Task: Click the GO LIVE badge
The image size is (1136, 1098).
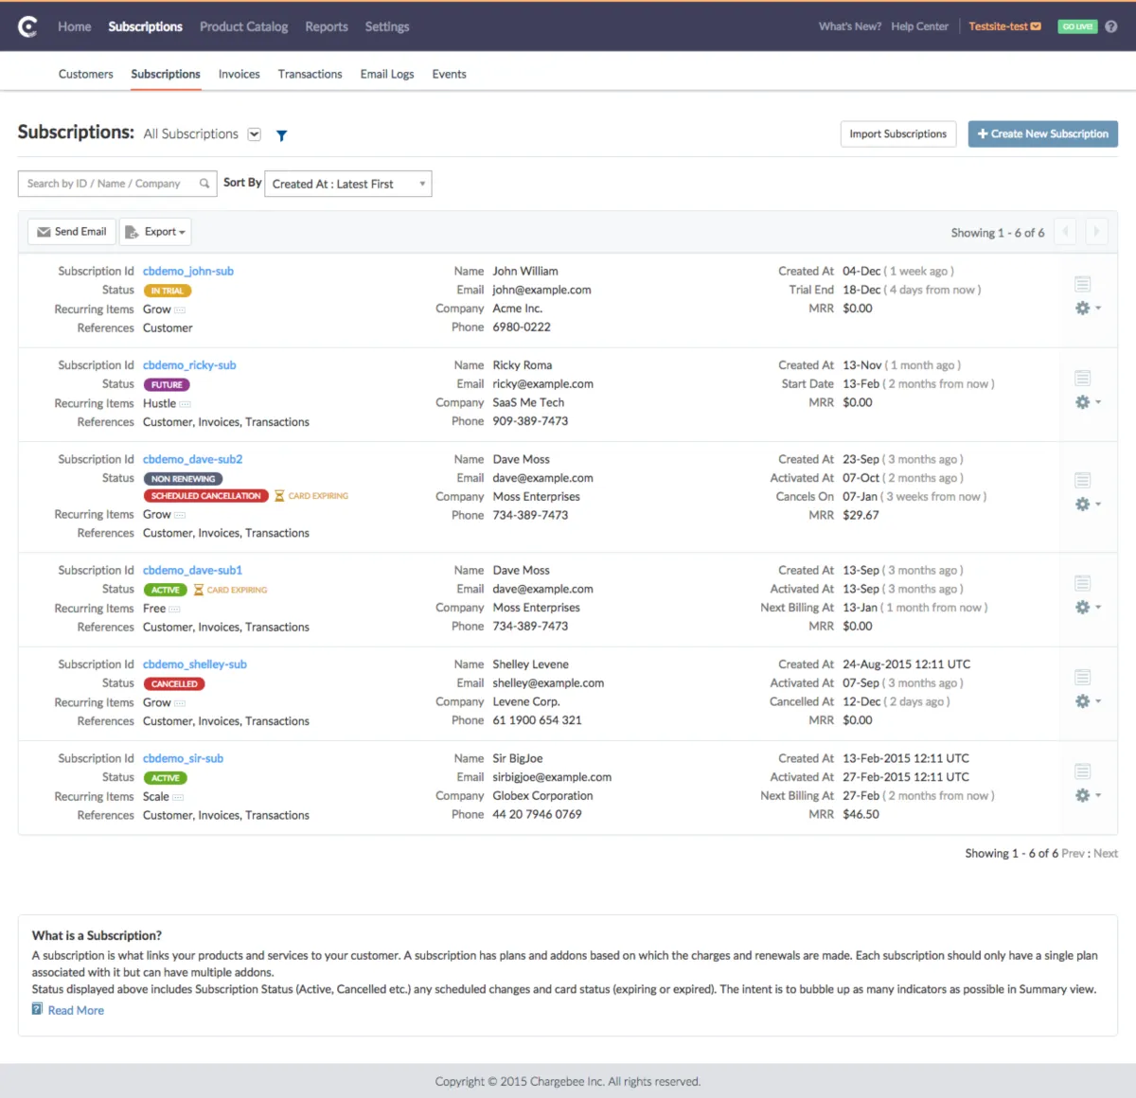Action: coord(1076,27)
